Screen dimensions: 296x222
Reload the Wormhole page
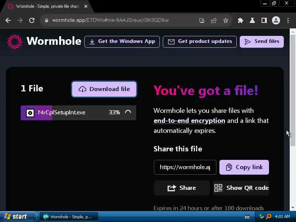32,20
